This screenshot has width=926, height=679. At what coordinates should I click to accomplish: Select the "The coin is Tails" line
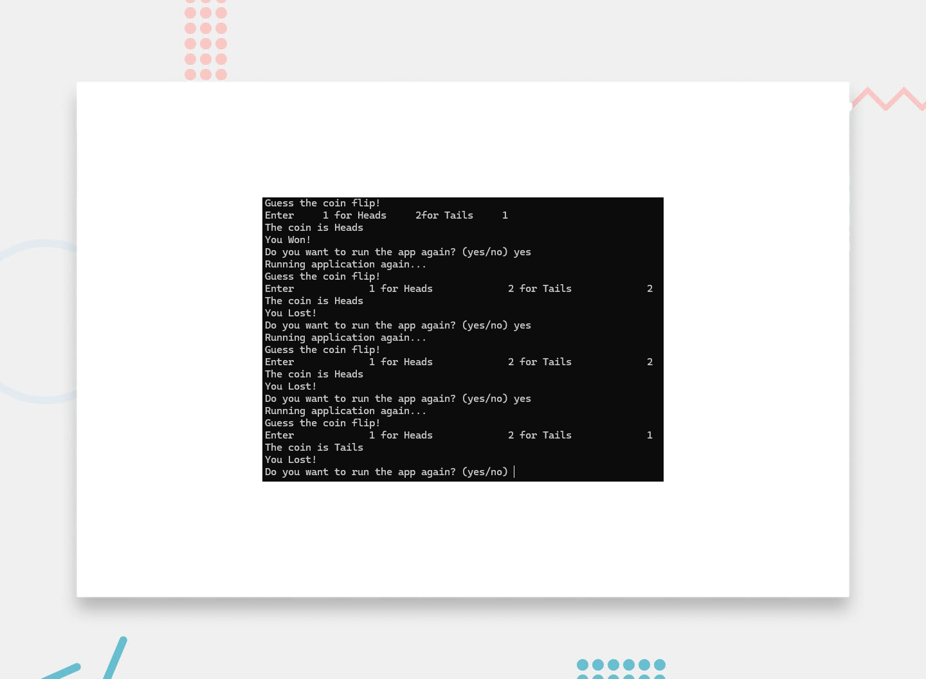(314, 448)
